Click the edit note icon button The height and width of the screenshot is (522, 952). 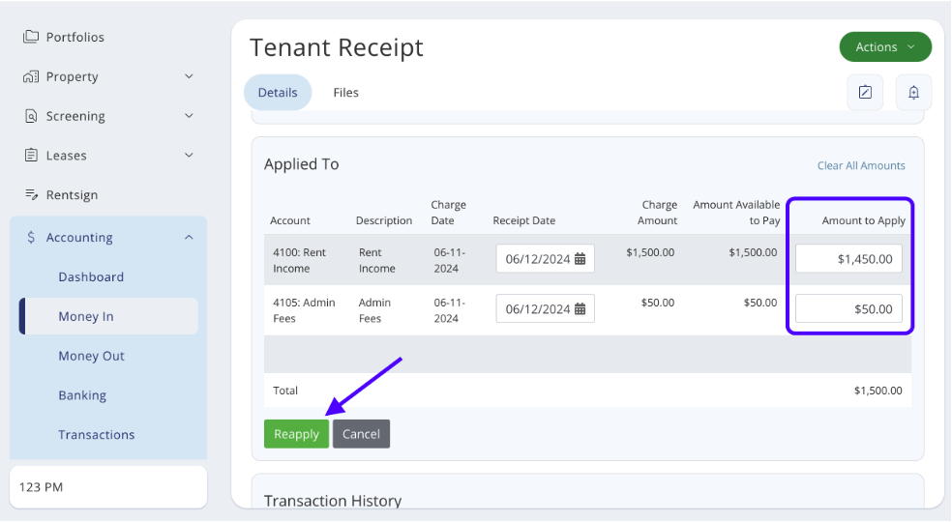[x=865, y=93]
